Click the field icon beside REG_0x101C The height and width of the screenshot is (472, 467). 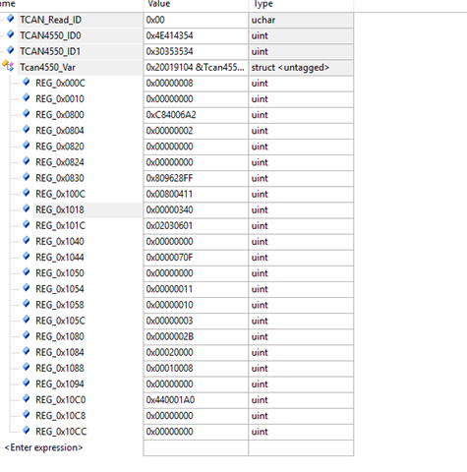(27, 224)
